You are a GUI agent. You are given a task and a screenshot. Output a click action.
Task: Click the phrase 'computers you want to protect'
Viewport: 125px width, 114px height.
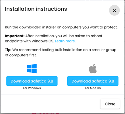[x=90, y=27]
